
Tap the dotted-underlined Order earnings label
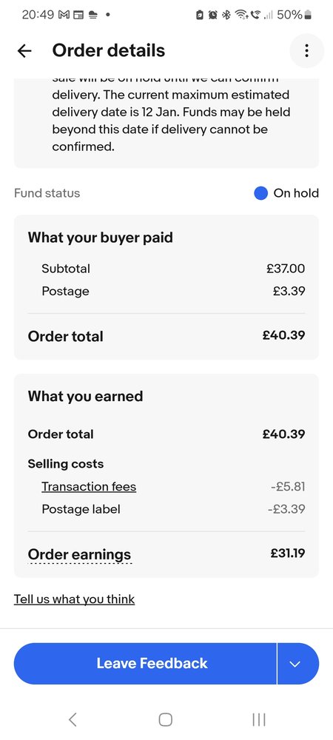[79, 554]
